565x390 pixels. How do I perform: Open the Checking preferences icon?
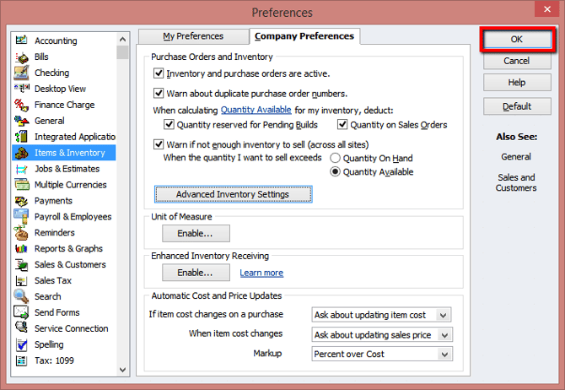tap(20, 73)
